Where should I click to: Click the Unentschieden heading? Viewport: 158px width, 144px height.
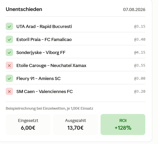tap(24, 9)
